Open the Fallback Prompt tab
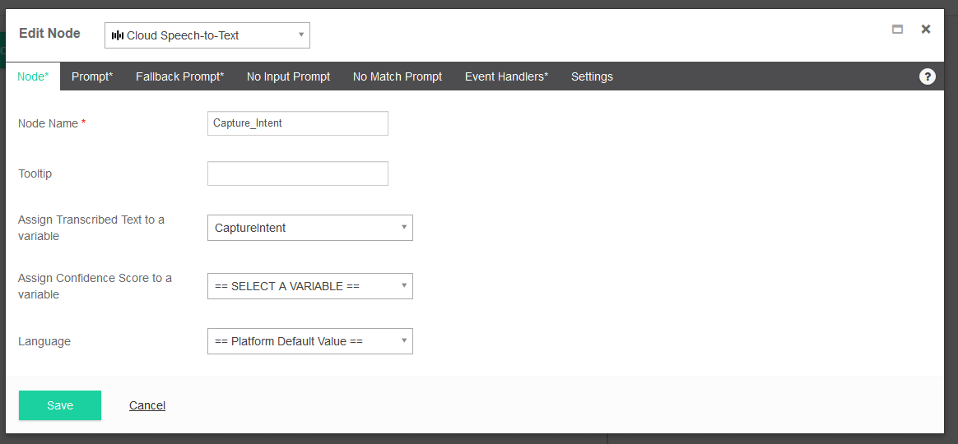 (179, 76)
